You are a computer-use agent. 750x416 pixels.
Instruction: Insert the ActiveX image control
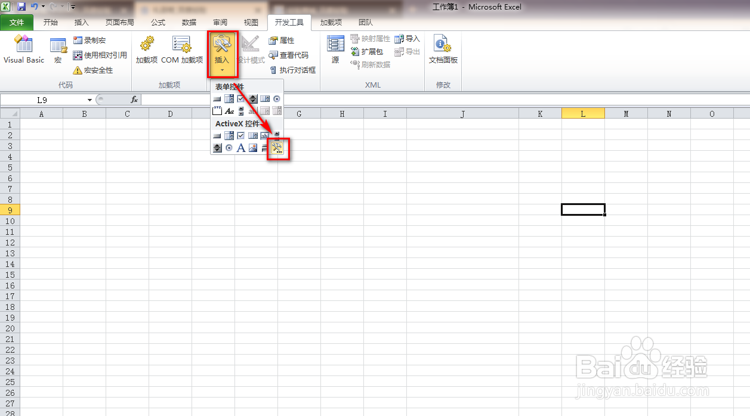pyautogui.click(x=253, y=148)
